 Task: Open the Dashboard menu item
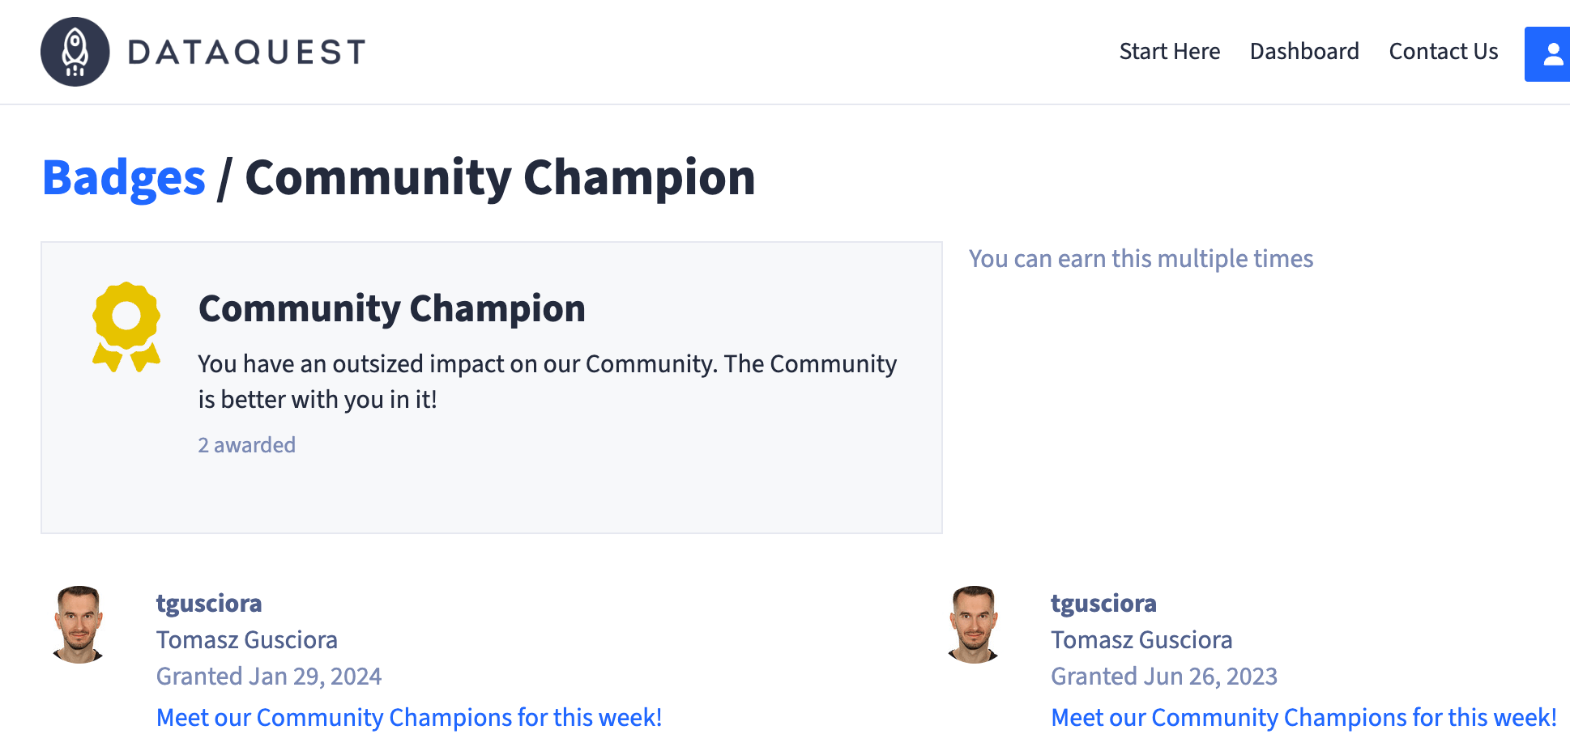point(1303,51)
